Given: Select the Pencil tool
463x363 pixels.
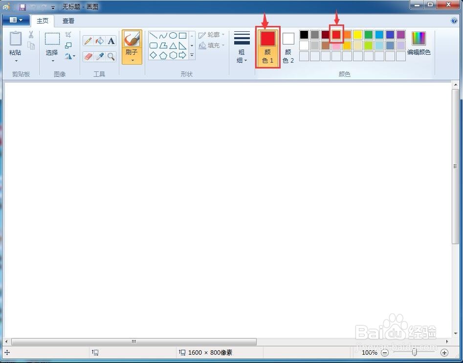Looking at the screenshot, I should pyautogui.click(x=88, y=41).
